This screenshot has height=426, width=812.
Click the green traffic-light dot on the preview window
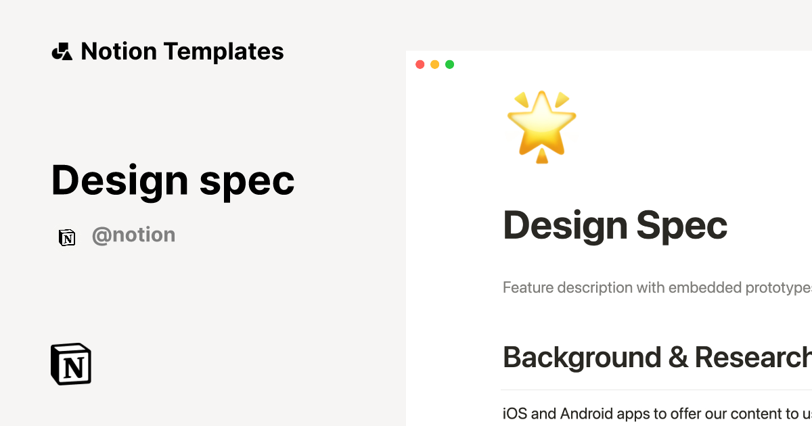(x=449, y=64)
